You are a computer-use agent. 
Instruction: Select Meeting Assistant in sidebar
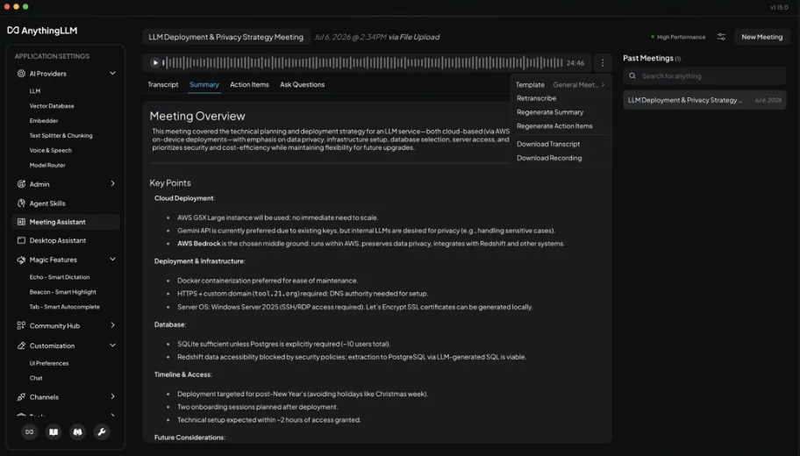(x=65, y=222)
